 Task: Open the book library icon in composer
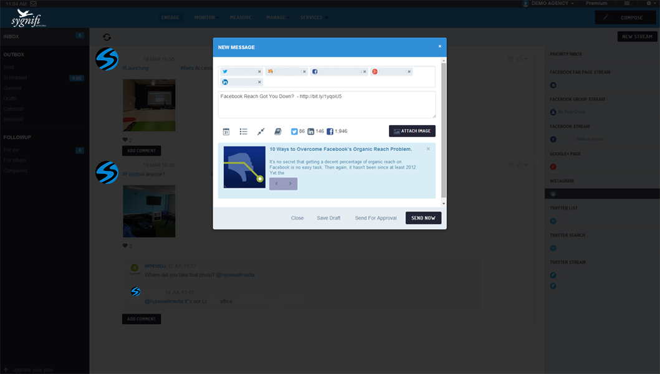[278, 132]
